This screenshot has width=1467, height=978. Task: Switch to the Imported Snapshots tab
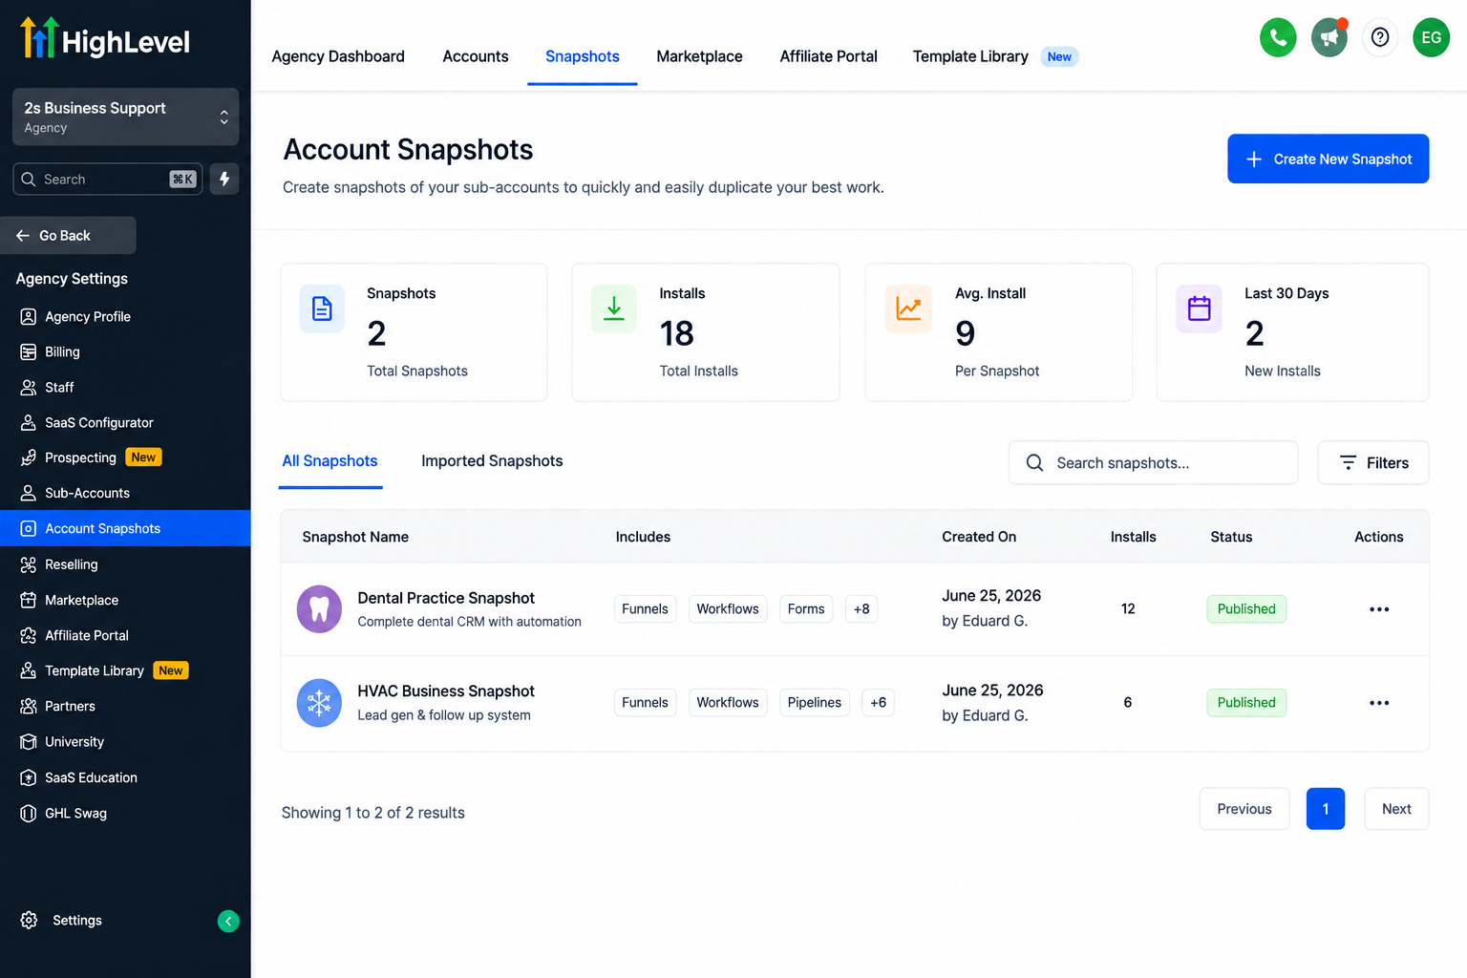(492, 461)
